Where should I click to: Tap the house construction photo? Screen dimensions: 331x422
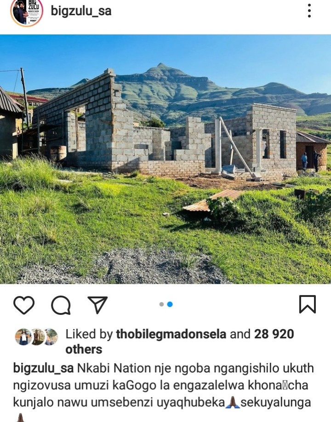(165, 159)
